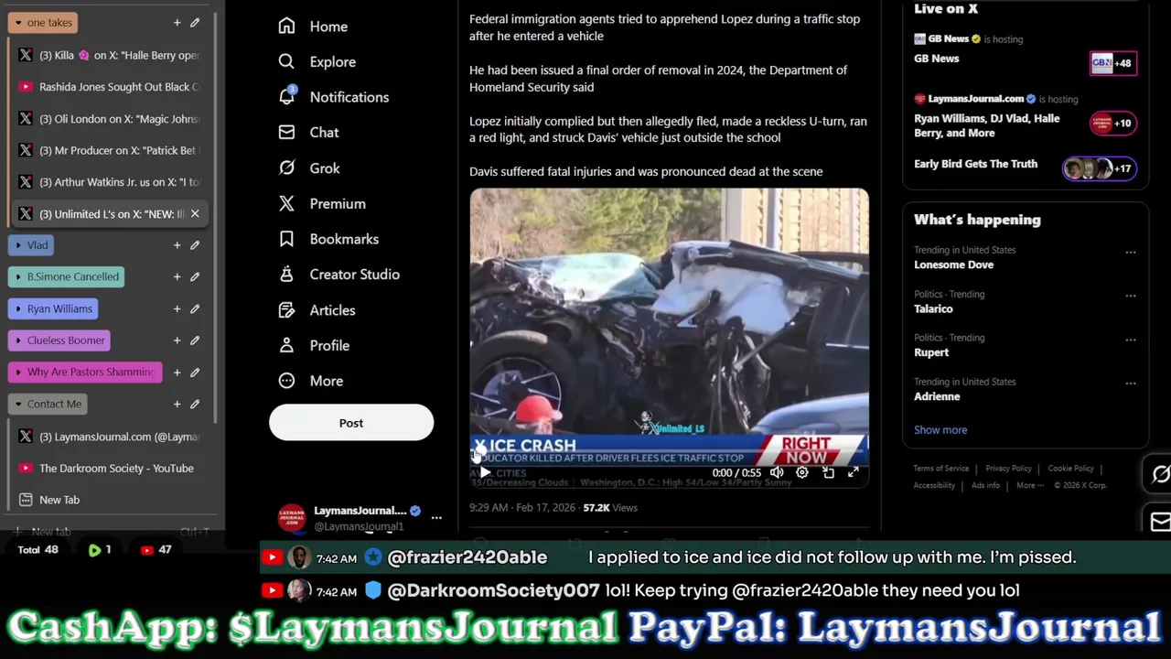Open Home in the X sidebar

tap(313, 27)
